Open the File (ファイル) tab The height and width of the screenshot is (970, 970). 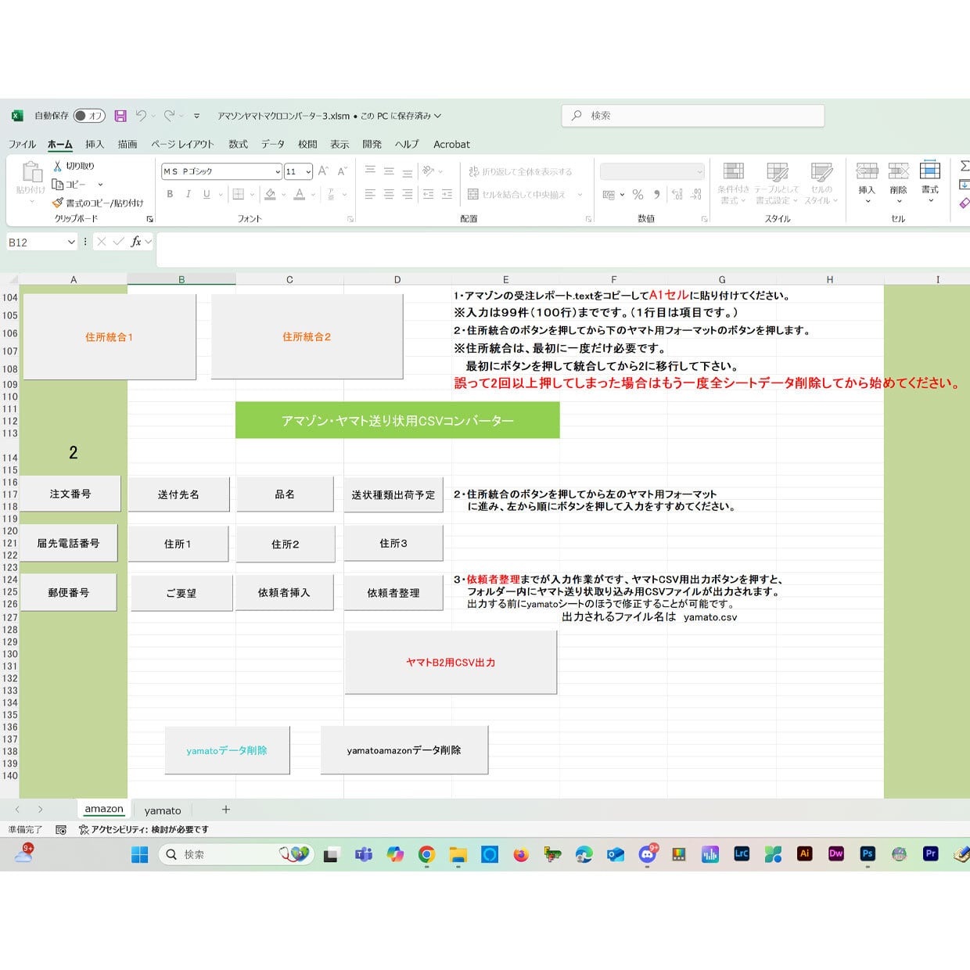point(22,144)
